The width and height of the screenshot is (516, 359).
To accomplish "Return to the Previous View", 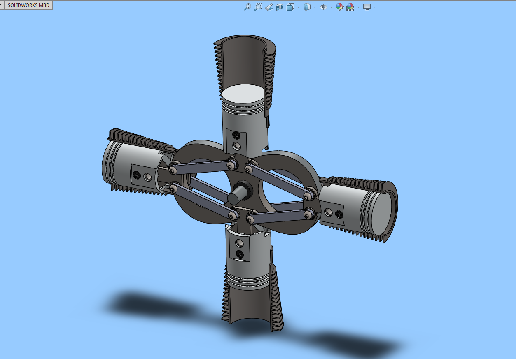I will (269, 7).
